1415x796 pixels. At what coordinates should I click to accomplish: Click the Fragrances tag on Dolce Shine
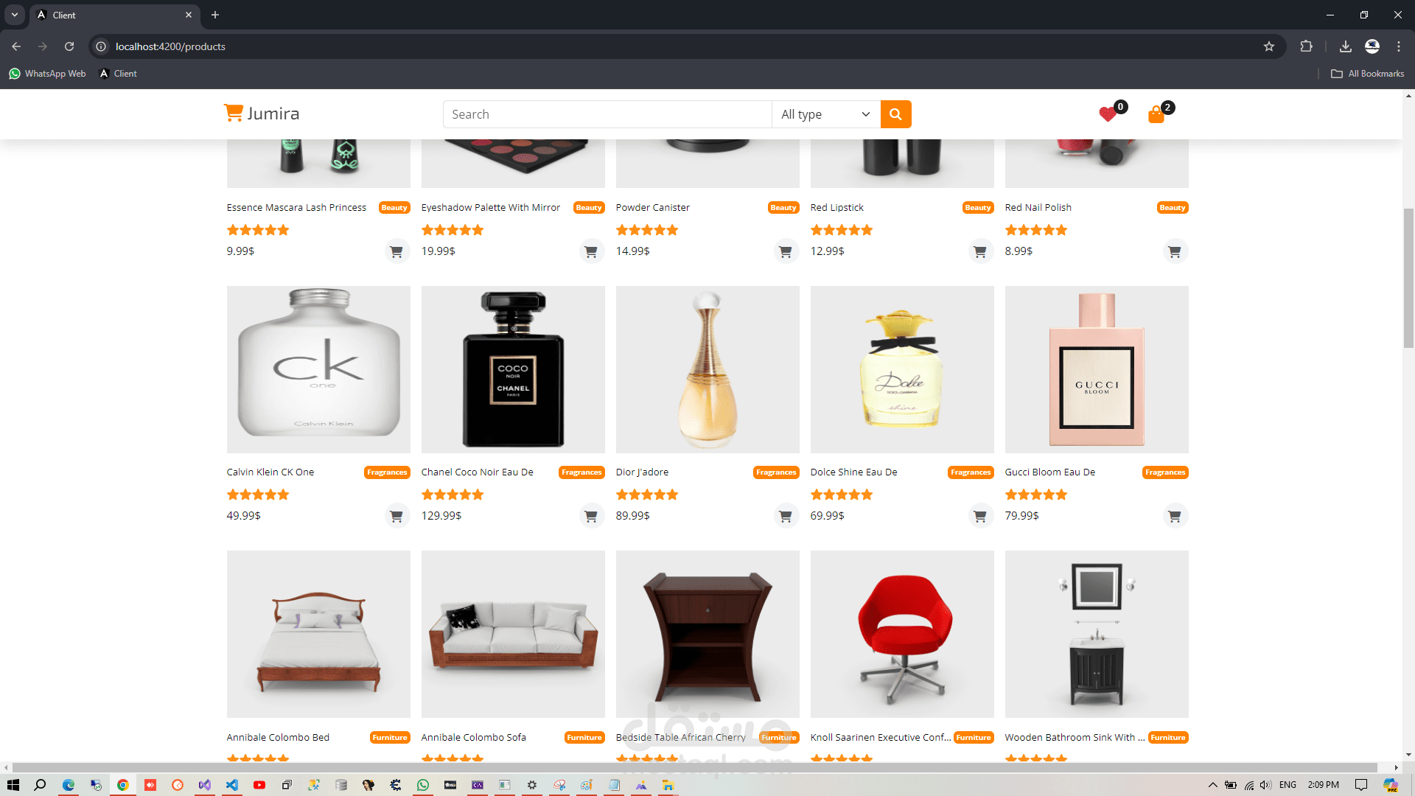[x=970, y=472]
